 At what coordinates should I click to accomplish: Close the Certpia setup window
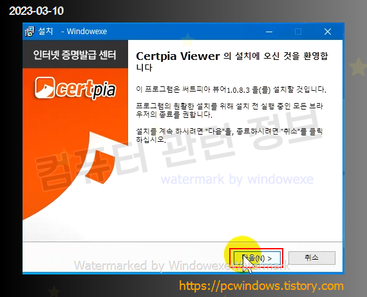point(328,32)
